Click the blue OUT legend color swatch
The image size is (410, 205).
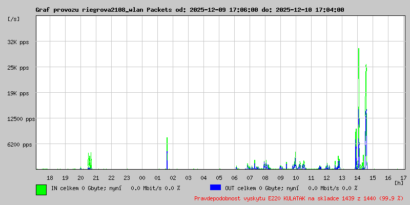click(x=215, y=188)
